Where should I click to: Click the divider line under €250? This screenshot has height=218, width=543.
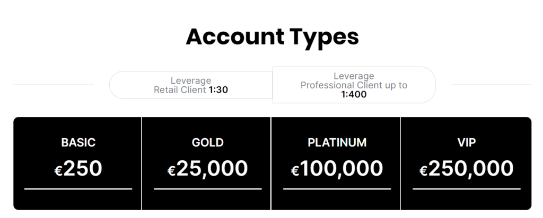pyautogui.click(x=78, y=188)
